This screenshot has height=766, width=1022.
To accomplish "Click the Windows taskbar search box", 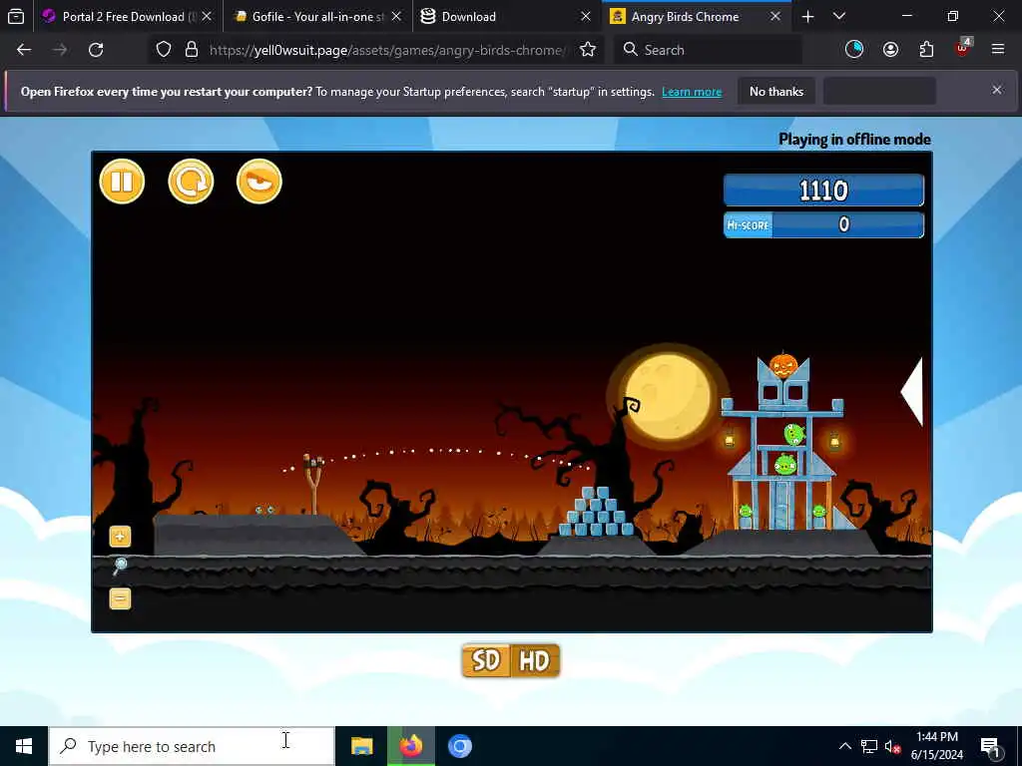I will tap(192, 746).
